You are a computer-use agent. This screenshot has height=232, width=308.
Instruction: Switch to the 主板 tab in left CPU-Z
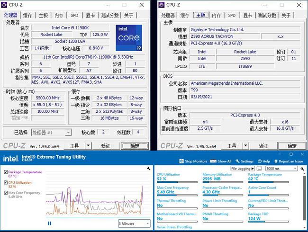coord(43,15)
